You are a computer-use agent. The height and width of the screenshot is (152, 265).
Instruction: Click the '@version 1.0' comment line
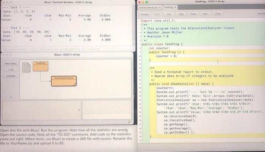(158, 36)
